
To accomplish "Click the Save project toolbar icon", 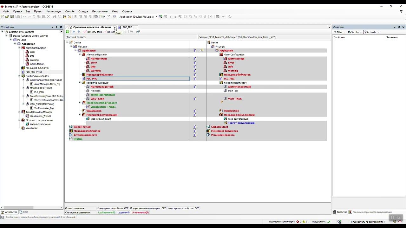I will coord(12,17).
